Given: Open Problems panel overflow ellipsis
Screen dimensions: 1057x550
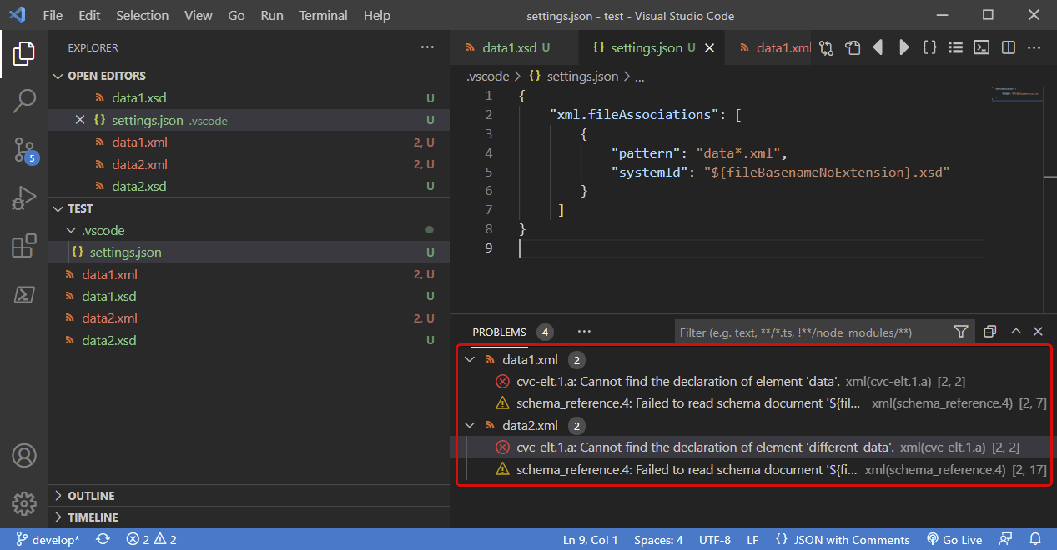Looking at the screenshot, I should pos(584,332).
